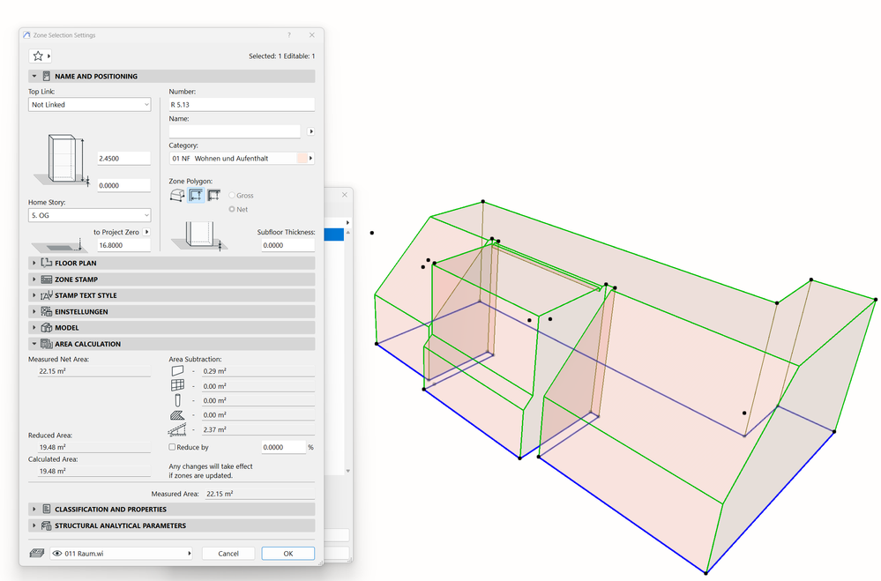Open the Home Story dropdown
Screen dimensions: 881x581
point(89,215)
